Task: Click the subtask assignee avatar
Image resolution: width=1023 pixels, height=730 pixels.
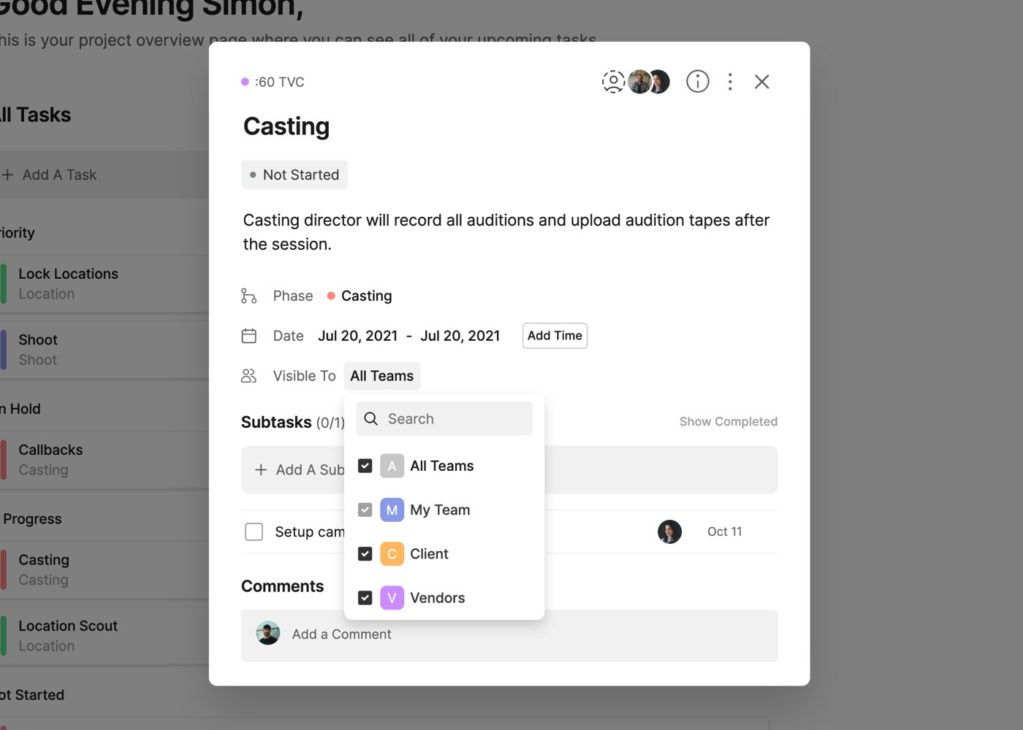Action: pos(669,531)
